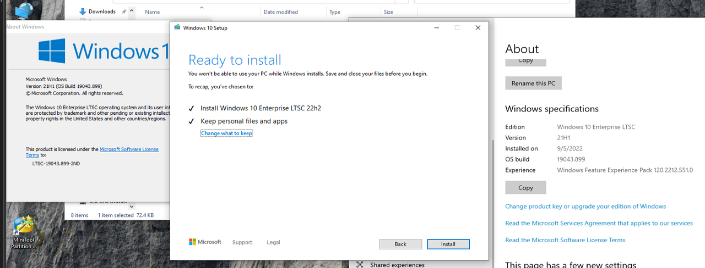Viewport: 705px width, 268px height.
Task: Sort by Date modified column
Action: [280, 12]
